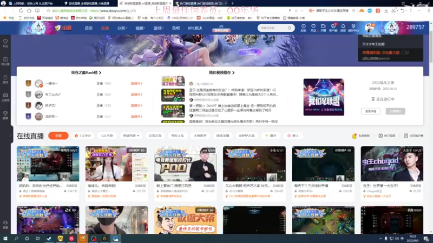
Task: Expand the 分类 dropdown menu
Action: point(122,28)
